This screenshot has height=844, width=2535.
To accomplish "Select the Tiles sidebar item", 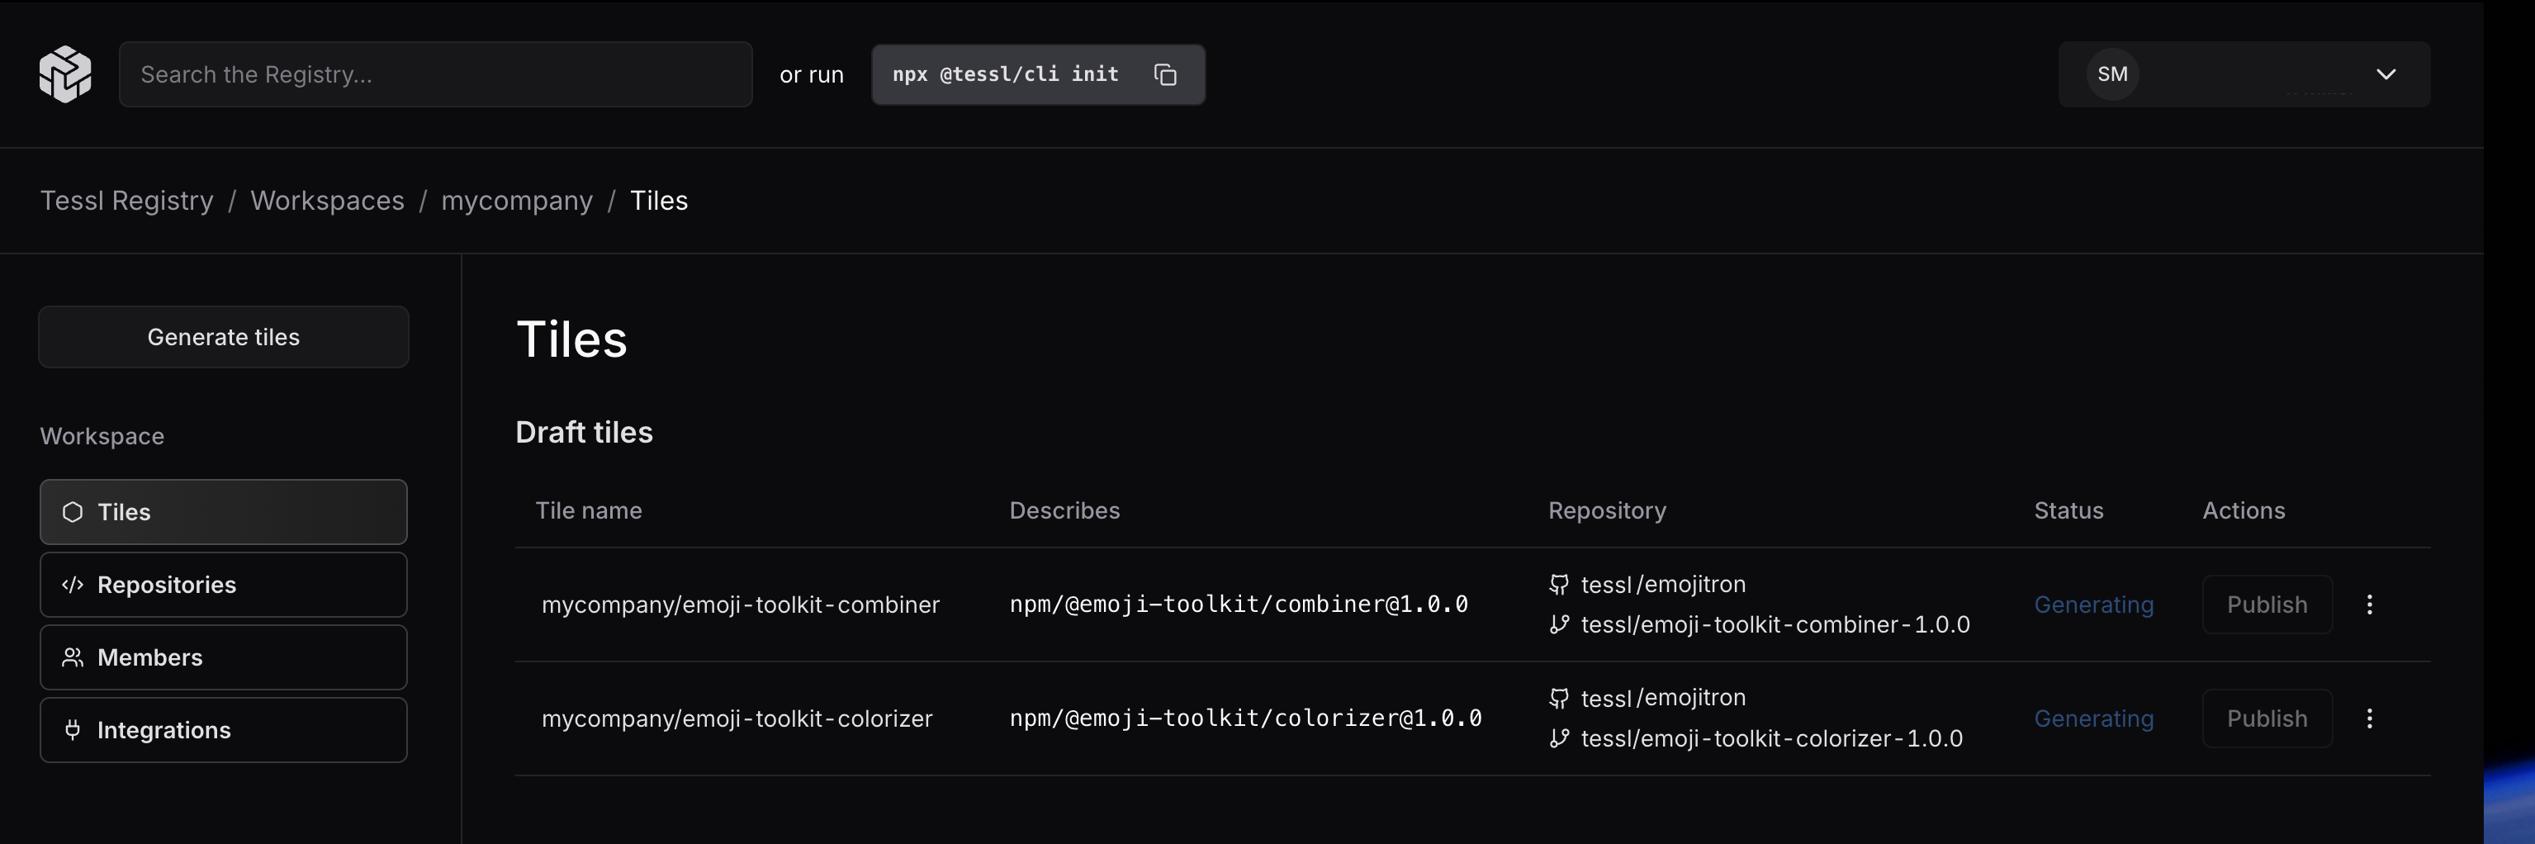I will click(x=224, y=513).
